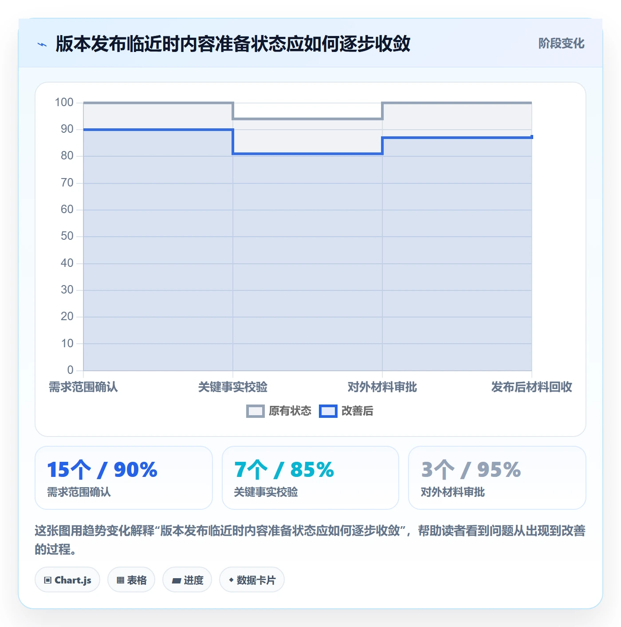
Task: Click the 发布后材料回收 x-axis label
Action: pos(532,387)
